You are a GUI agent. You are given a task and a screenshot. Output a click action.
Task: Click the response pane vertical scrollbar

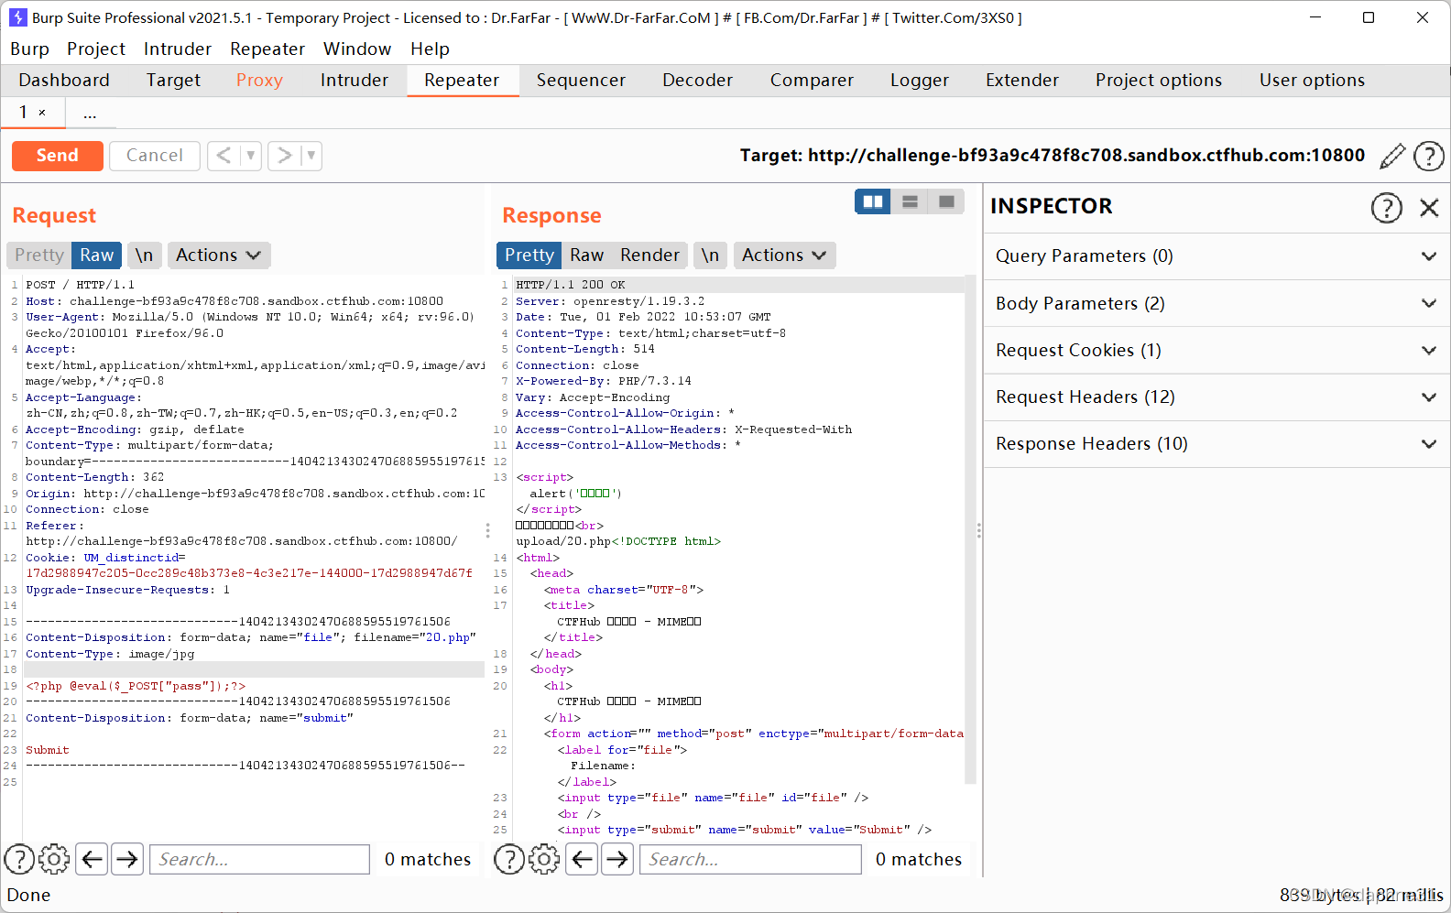[970, 531]
